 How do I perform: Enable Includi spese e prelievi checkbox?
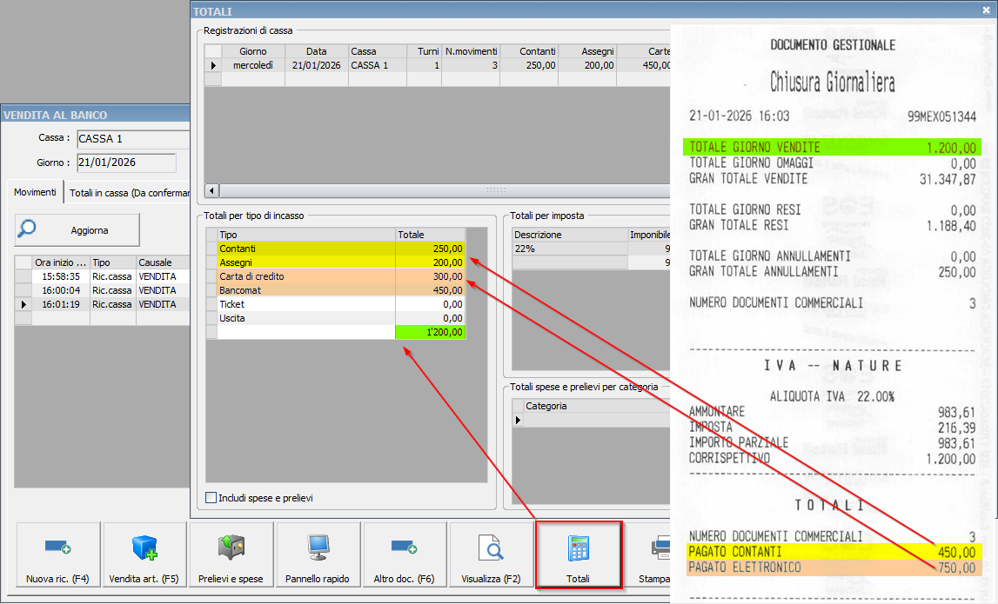click(211, 498)
